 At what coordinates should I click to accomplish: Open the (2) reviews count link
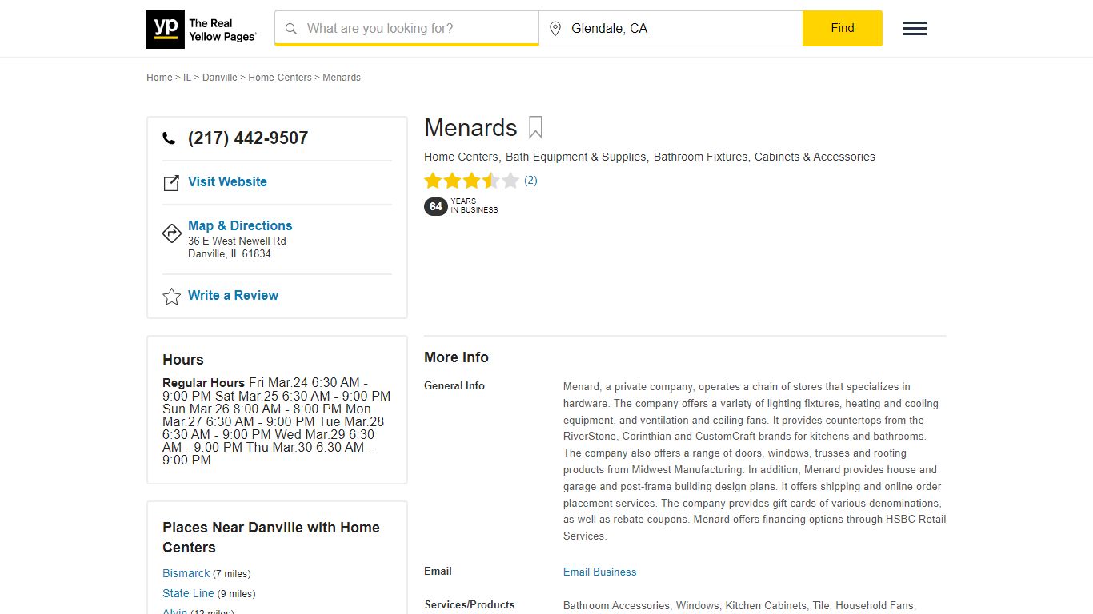(x=530, y=181)
